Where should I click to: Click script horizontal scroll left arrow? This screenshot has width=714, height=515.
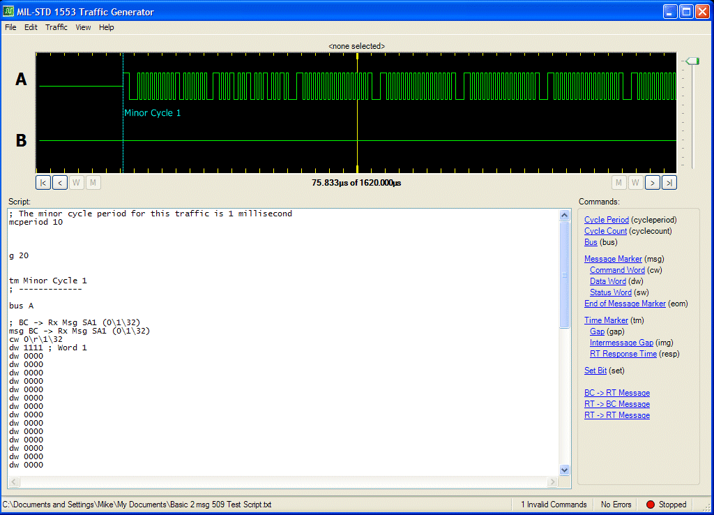[x=14, y=482]
